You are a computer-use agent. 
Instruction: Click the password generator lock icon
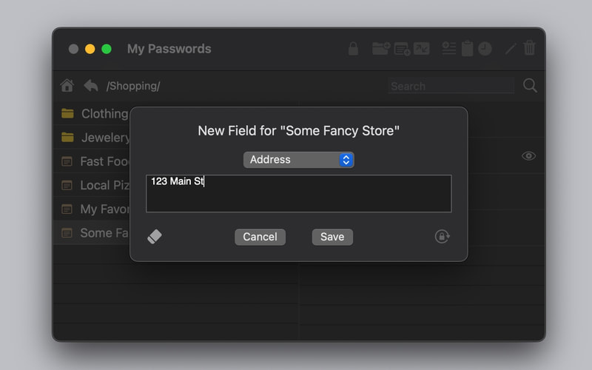[442, 237]
